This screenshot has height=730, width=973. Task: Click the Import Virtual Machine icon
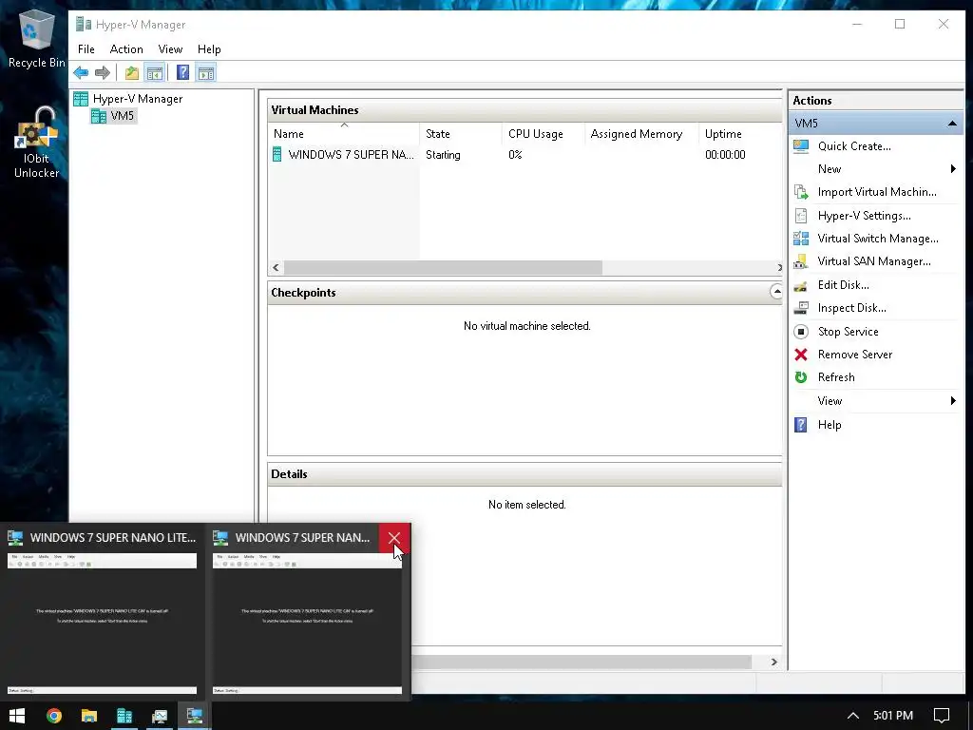(801, 192)
